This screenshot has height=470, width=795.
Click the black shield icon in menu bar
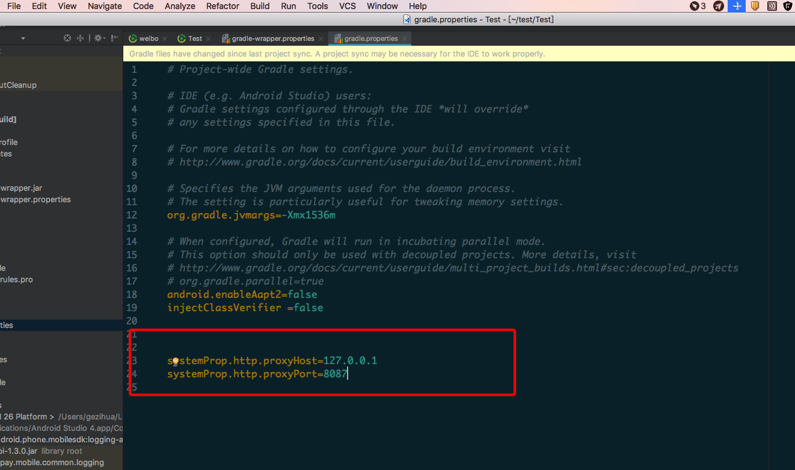click(787, 6)
